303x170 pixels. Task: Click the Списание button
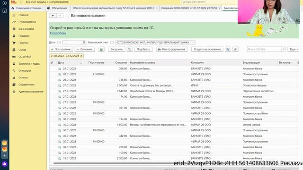[x=85, y=49]
